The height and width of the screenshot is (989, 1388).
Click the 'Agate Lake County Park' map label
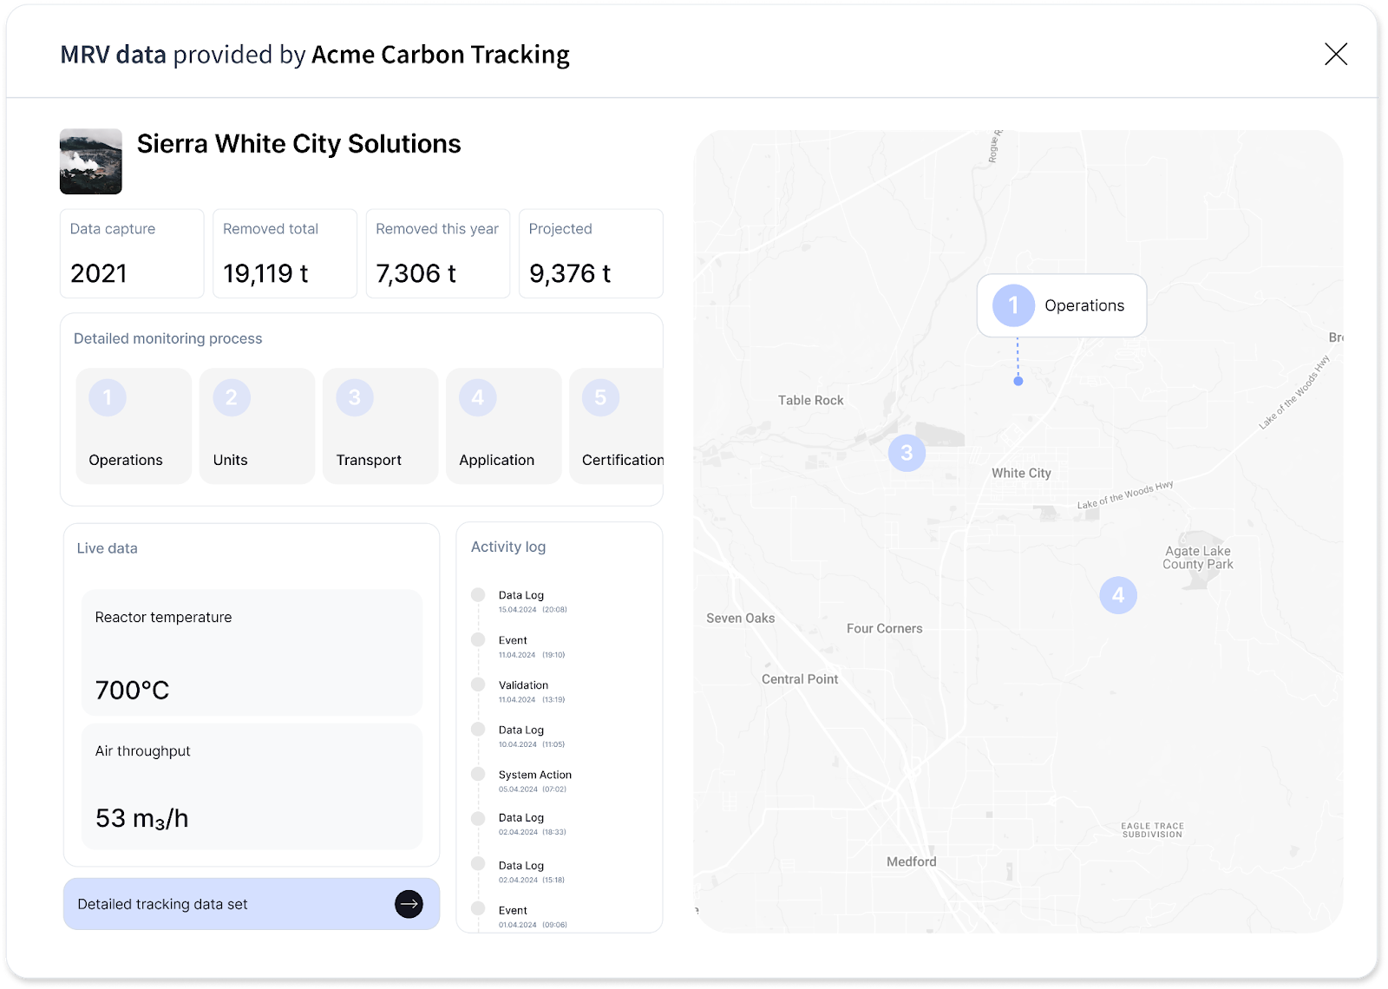pos(1197,557)
